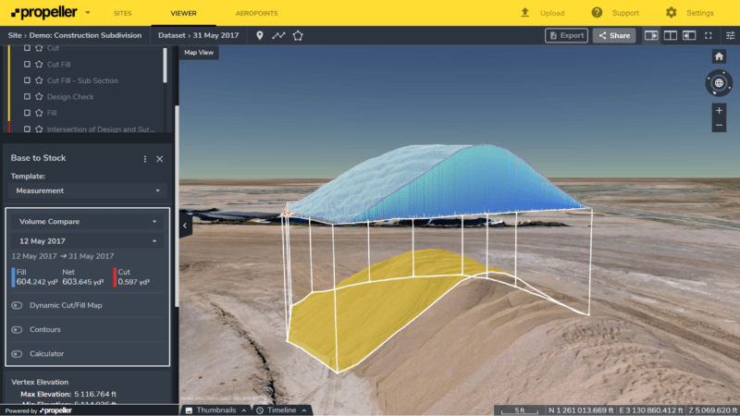Open the 12 May 2017 date dropdown
This screenshot has width=740, height=416.
(88, 241)
